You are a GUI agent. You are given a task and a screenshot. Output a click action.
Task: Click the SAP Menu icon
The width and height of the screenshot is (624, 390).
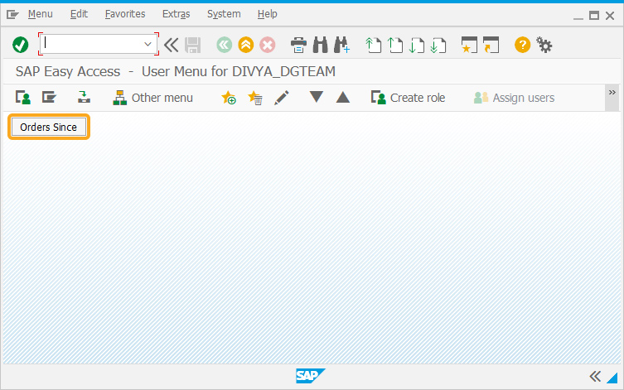pyautogui.click(x=50, y=98)
